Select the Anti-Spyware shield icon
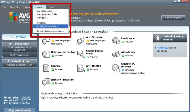 click(81, 40)
